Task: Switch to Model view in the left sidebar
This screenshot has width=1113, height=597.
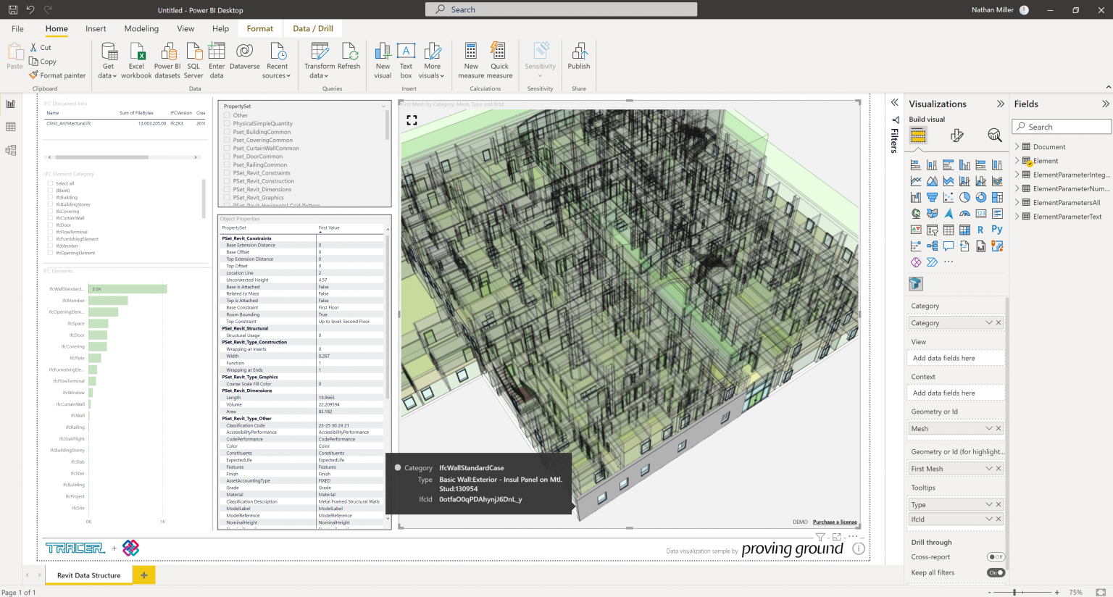Action: [12, 149]
